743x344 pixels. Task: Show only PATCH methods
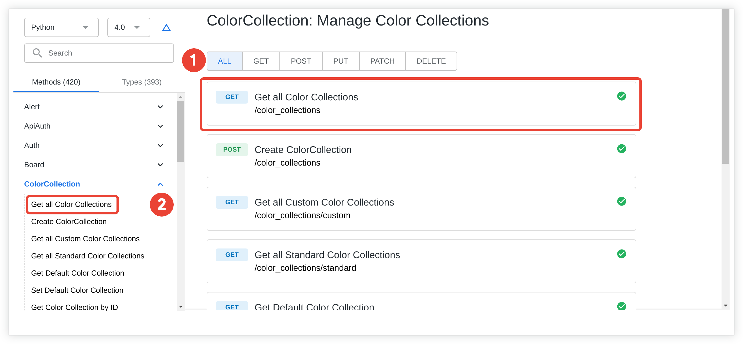point(382,61)
